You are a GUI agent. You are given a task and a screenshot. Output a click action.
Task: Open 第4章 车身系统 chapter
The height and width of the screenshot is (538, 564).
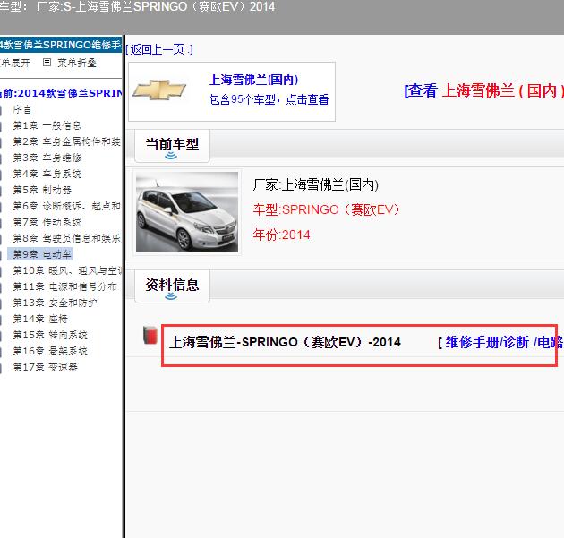pos(47,174)
